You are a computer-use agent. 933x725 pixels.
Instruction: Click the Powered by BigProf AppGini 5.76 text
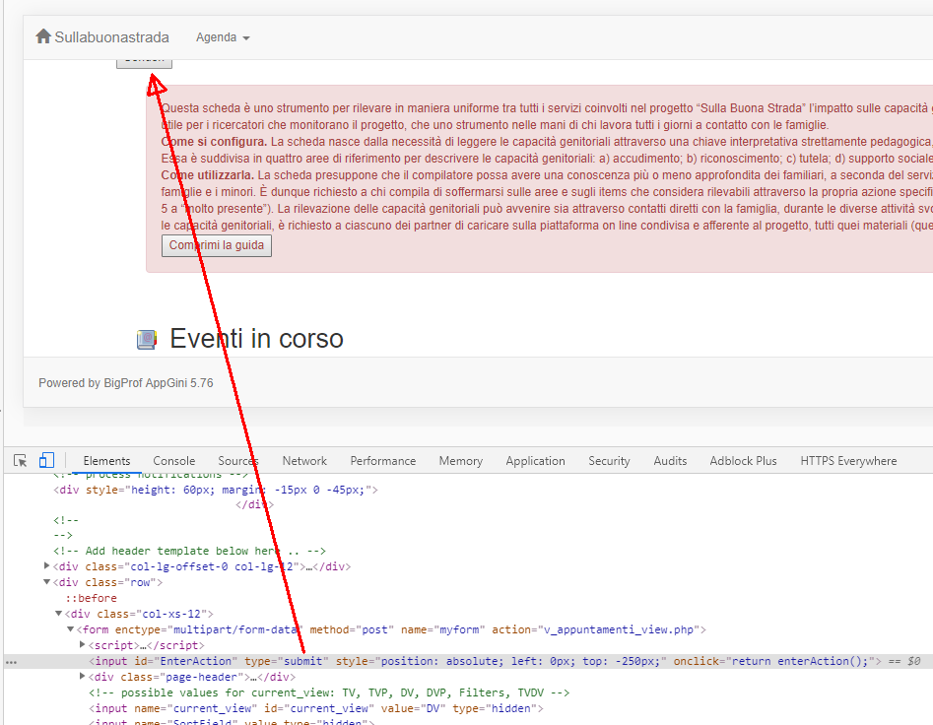(x=125, y=383)
